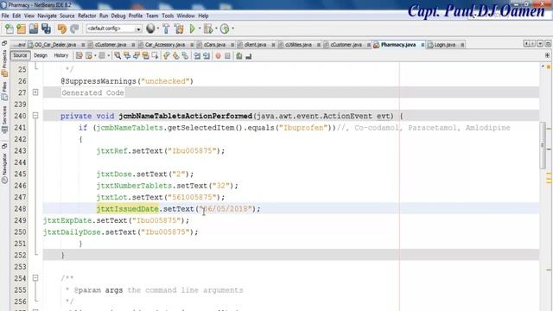Click the orange Undo arrow icon
The width and height of the screenshot is (553, 311).
[x=61, y=29]
